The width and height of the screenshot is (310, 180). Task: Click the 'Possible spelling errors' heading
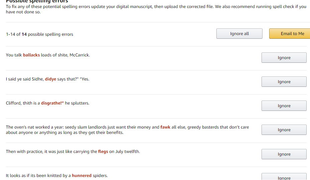[x=37, y=1]
